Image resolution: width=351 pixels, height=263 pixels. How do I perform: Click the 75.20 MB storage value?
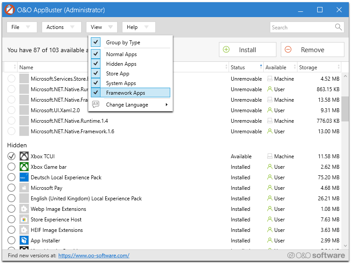point(328,178)
